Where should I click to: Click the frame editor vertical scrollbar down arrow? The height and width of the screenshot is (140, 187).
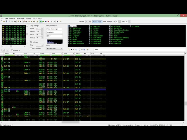tap(27, 44)
